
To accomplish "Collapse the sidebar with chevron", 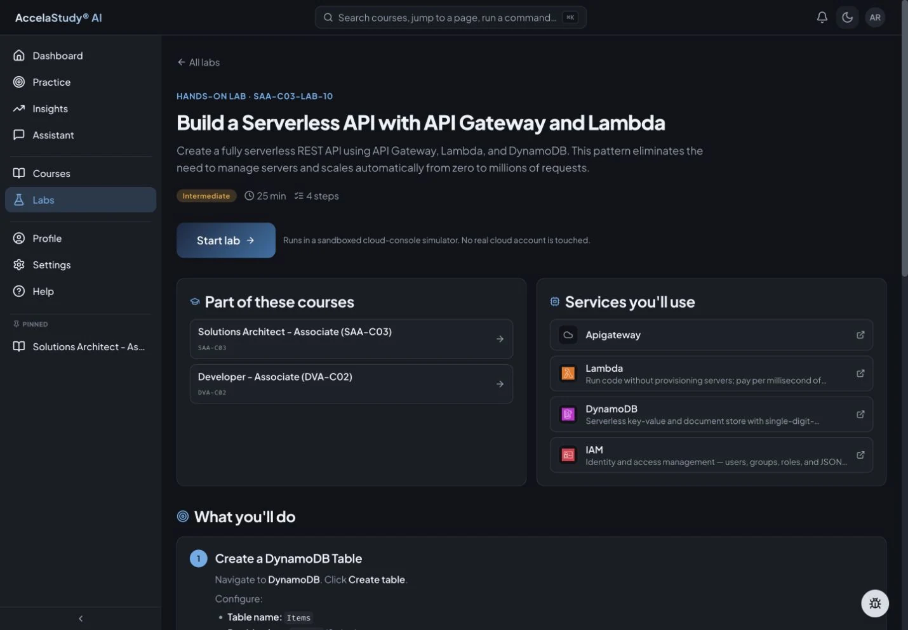I will tap(81, 619).
